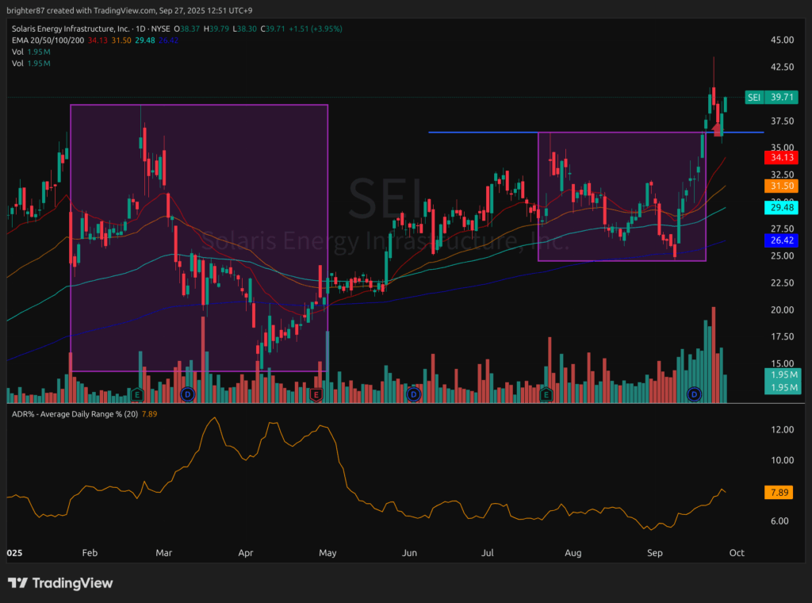Click the green earnings marker in late February
812x603 pixels.
click(x=137, y=395)
